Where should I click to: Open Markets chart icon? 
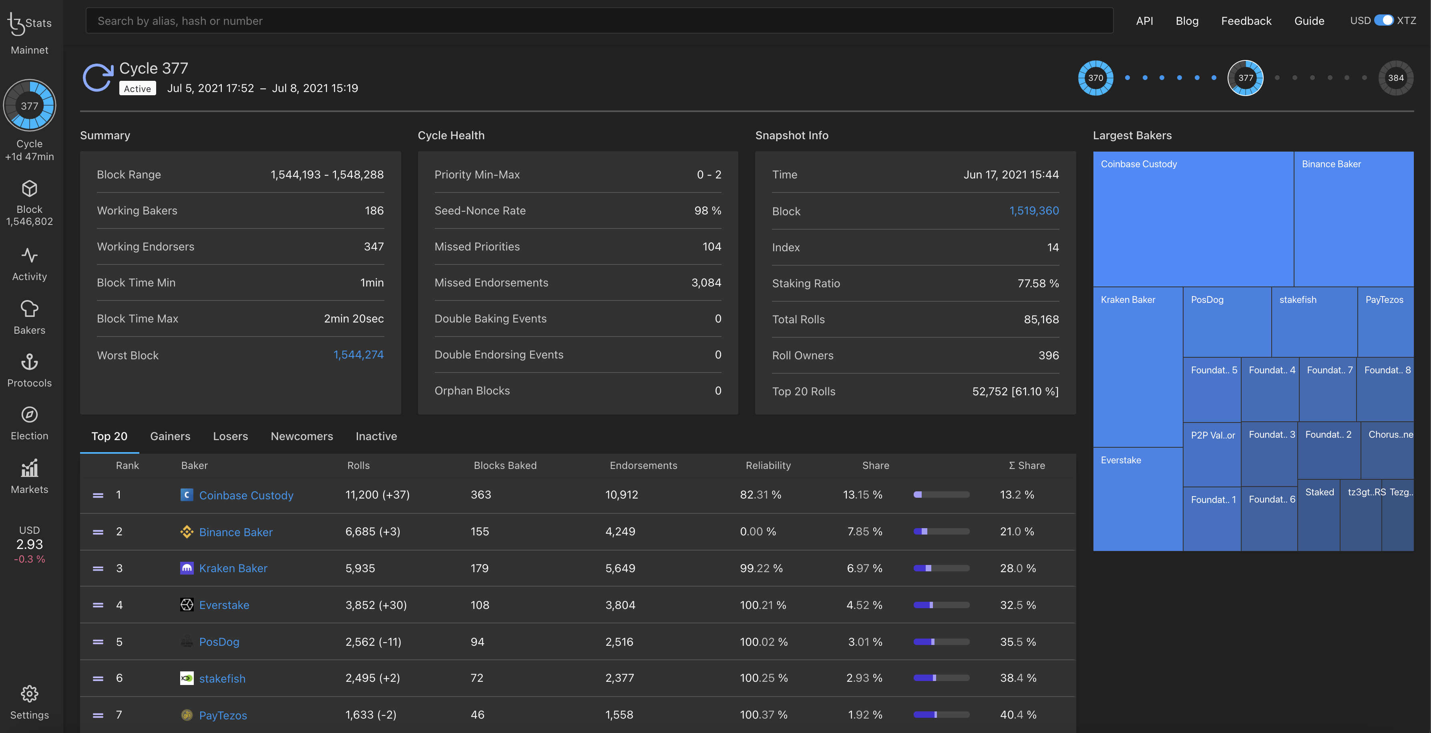click(30, 468)
